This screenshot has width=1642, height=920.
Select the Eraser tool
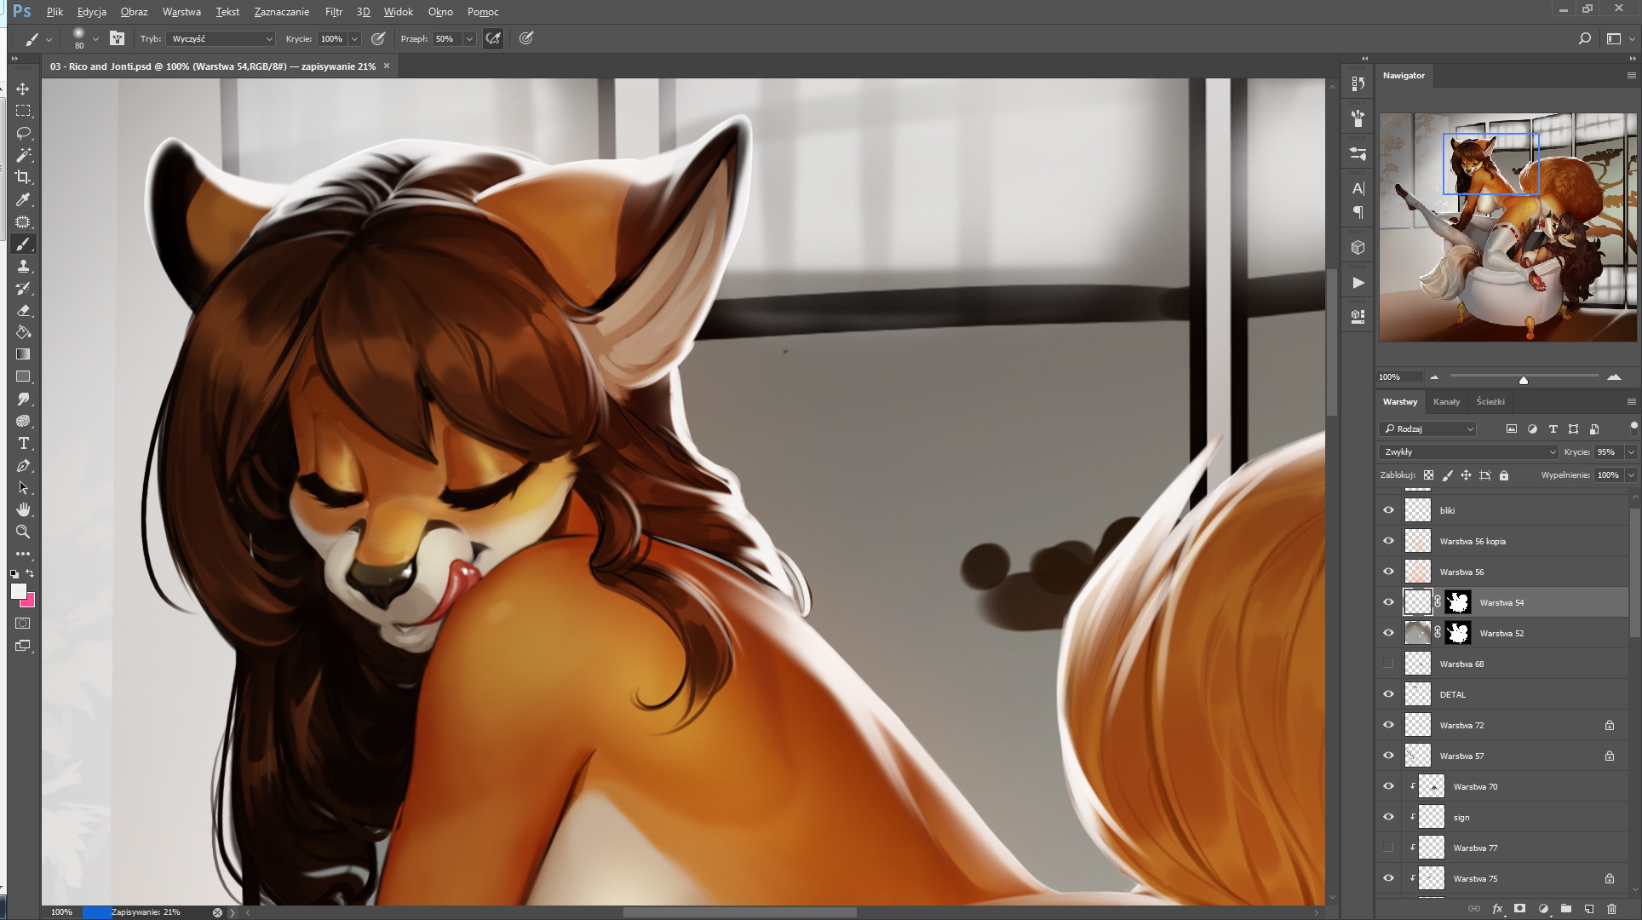click(x=23, y=310)
